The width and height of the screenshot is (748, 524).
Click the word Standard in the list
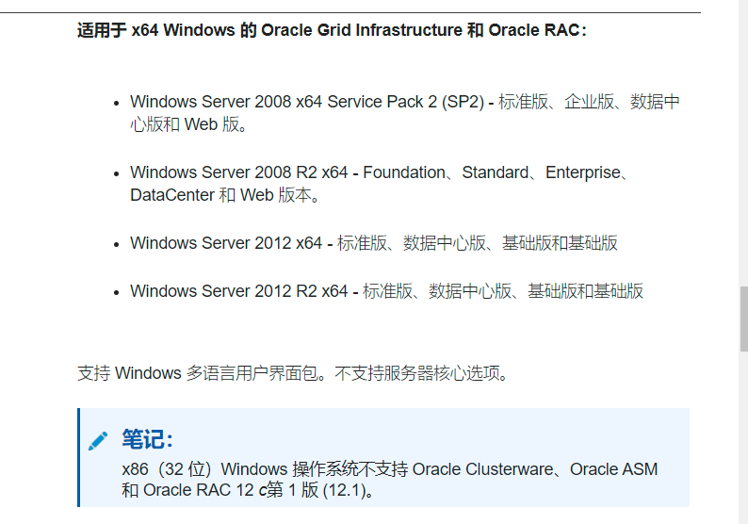(x=496, y=172)
